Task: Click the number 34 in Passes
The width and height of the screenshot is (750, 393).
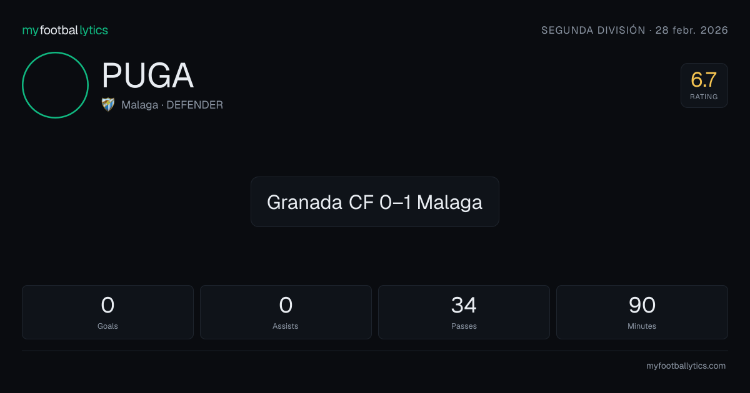Action: (464, 305)
